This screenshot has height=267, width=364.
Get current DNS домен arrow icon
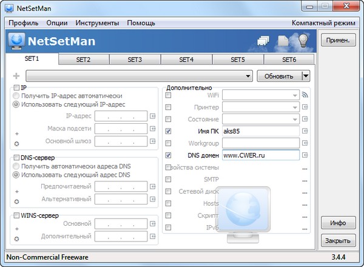click(305, 155)
